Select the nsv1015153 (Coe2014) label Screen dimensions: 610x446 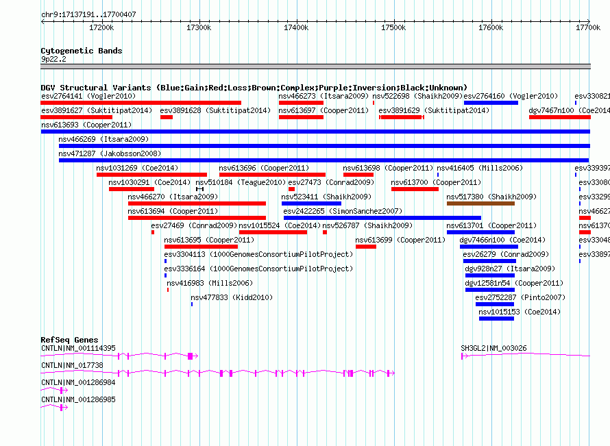click(520, 312)
